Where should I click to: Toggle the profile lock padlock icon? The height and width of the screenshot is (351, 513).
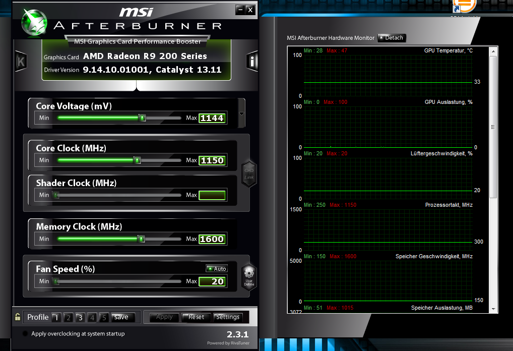click(18, 317)
